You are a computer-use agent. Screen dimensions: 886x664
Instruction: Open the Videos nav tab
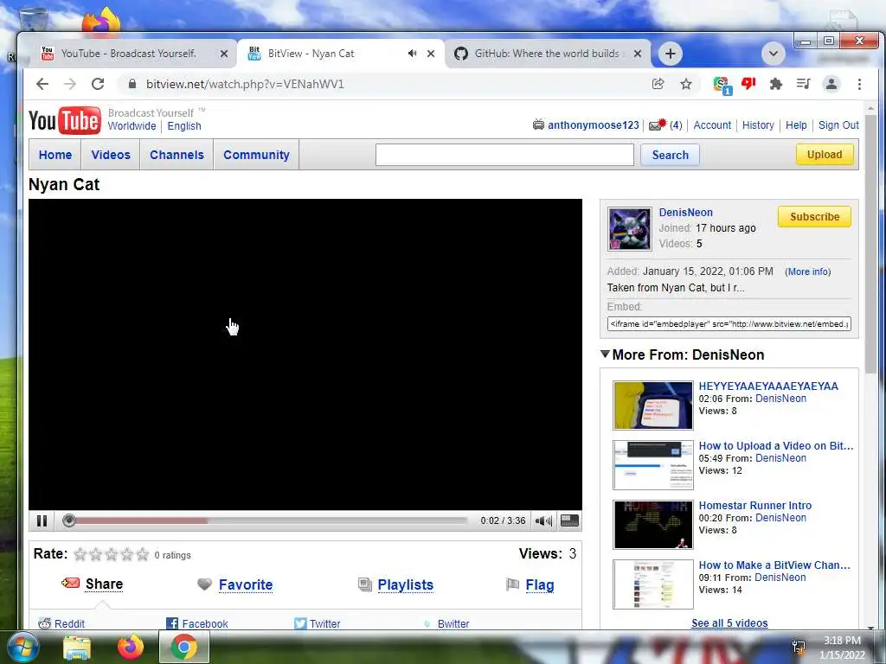tap(111, 155)
